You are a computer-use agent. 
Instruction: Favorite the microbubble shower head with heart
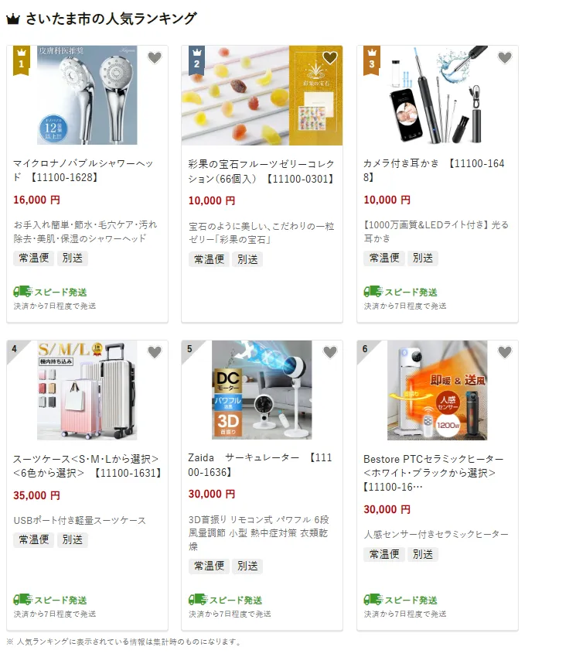coord(155,57)
